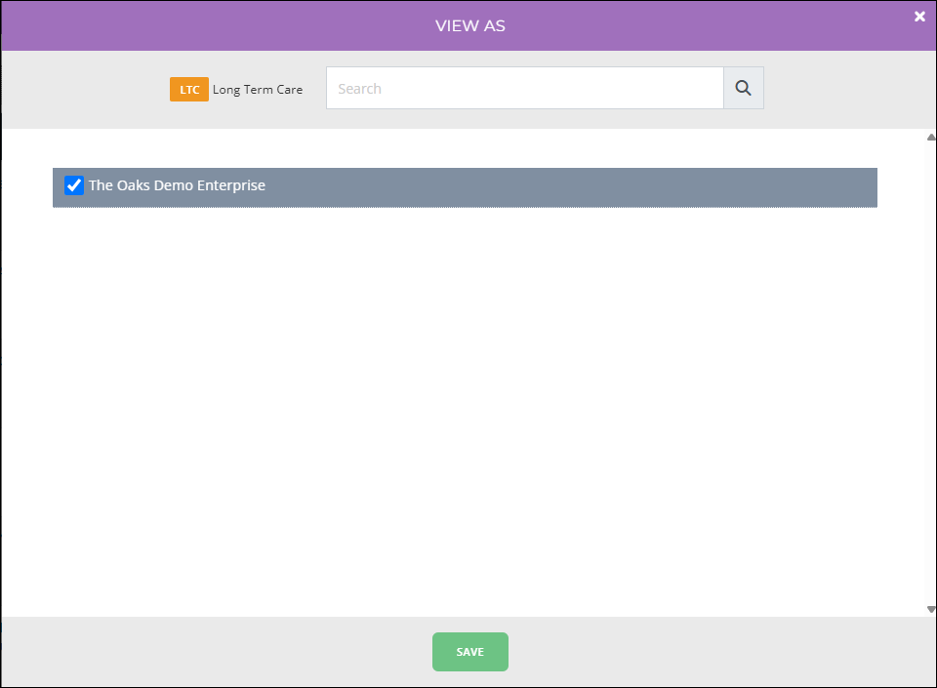The height and width of the screenshot is (688, 937).
Task: Uncheck The Oaks Demo Enterprise checkbox
Action: coord(74,185)
